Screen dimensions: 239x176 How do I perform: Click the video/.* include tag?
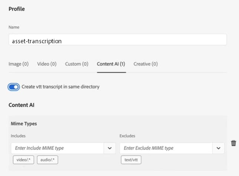(23, 160)
